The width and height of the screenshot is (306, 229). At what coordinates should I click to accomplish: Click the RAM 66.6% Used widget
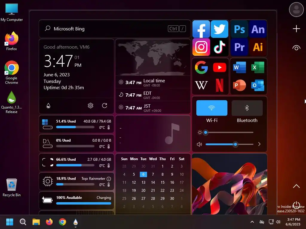[76, 162]
